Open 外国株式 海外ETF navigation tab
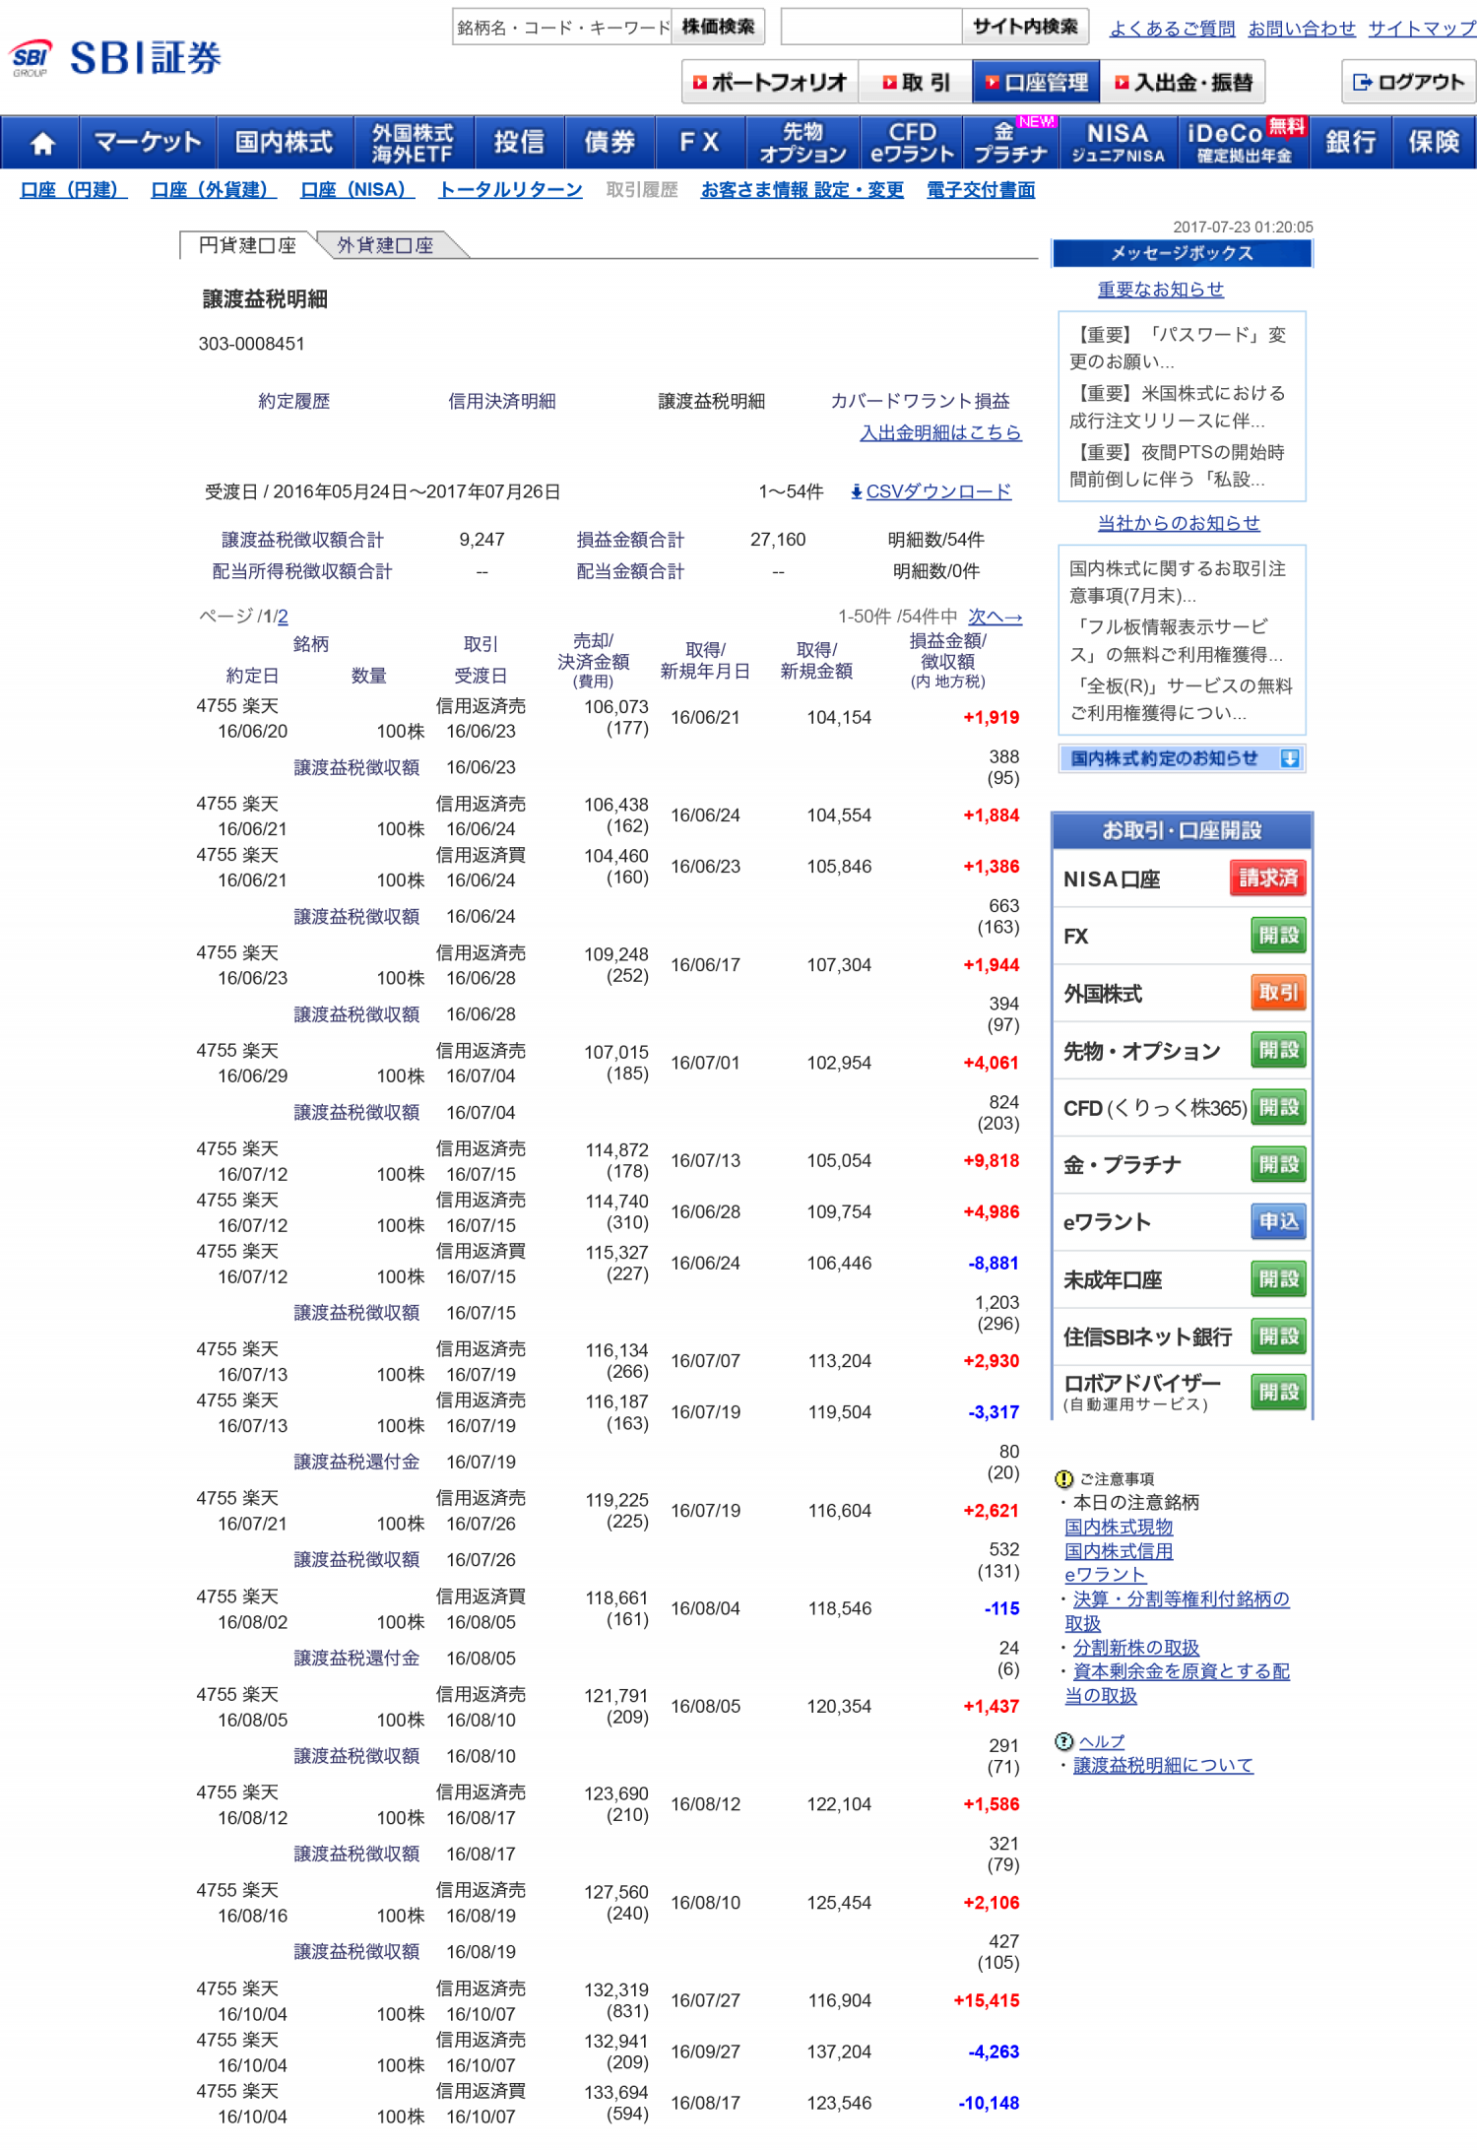The image size is (1477, 2150). (414, 143)
